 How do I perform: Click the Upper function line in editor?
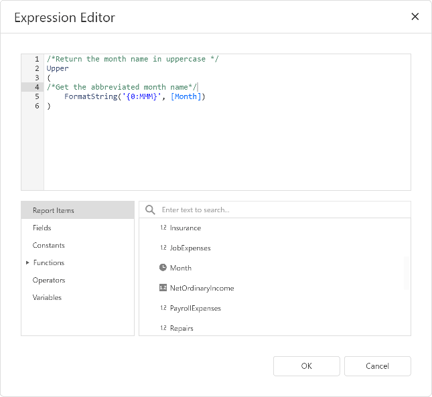coord(58,68)
